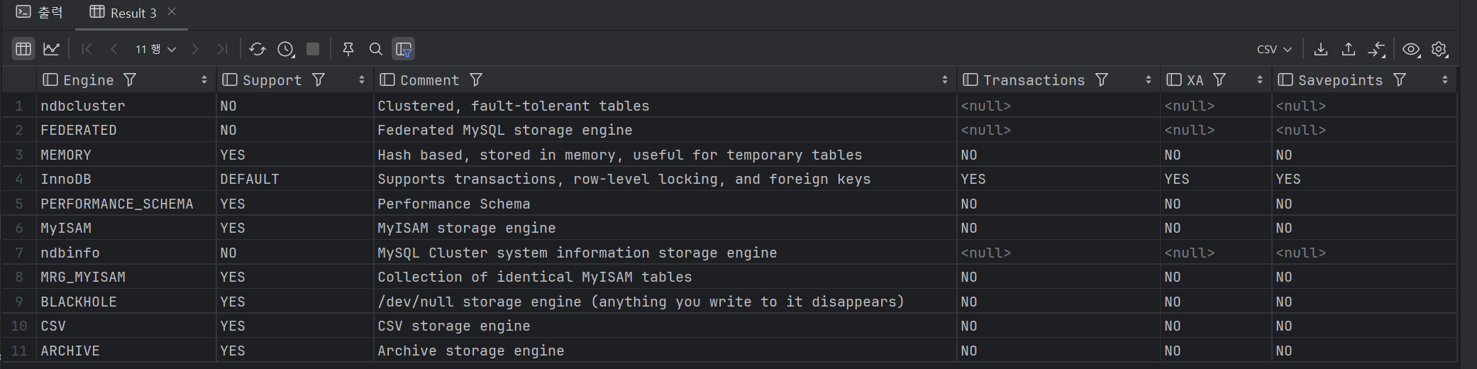Toggle the local filter button
This screenshot has height=369, width=1477.
(x=404, y=49)
